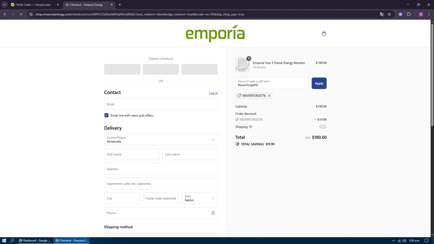Click the Shipping help question mark icon
Image resolution: width=434 pixels, height=244 pixels.
[x=251, y=127]
